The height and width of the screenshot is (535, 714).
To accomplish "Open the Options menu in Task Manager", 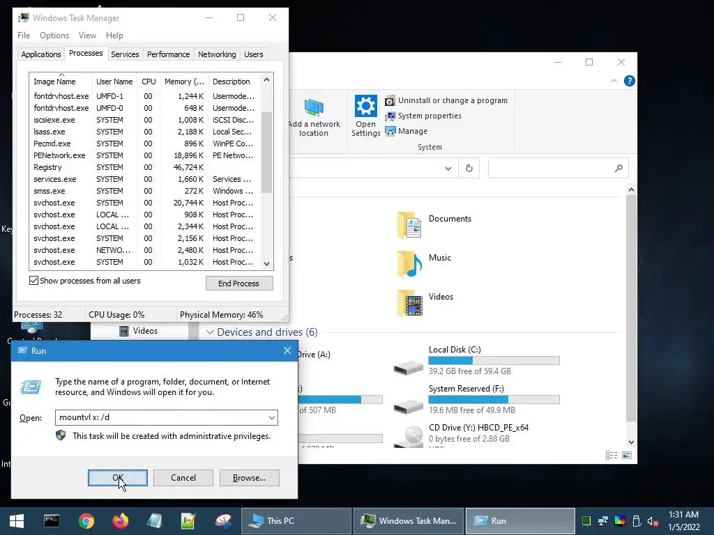I will pyautogui.click(x=54, y=36).
